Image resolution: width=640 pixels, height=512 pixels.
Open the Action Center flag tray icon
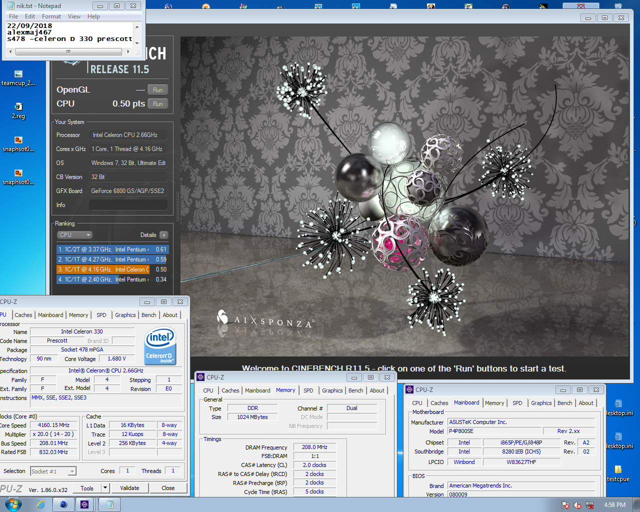tap(565, 505)
